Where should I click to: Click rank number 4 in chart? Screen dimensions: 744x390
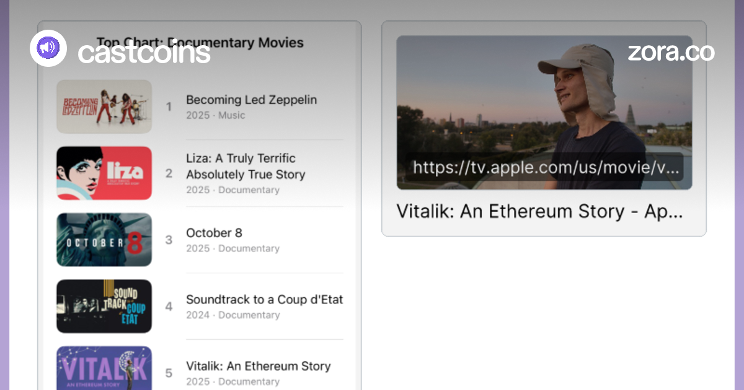click(169, 306)
